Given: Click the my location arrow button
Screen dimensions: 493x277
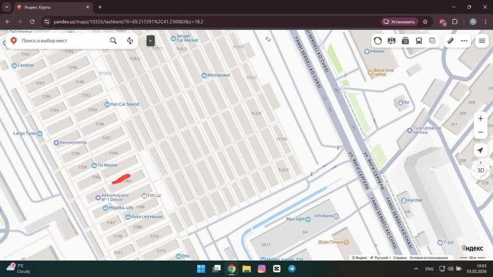Looking at the screenshot, I should click(x=480, y=151).
